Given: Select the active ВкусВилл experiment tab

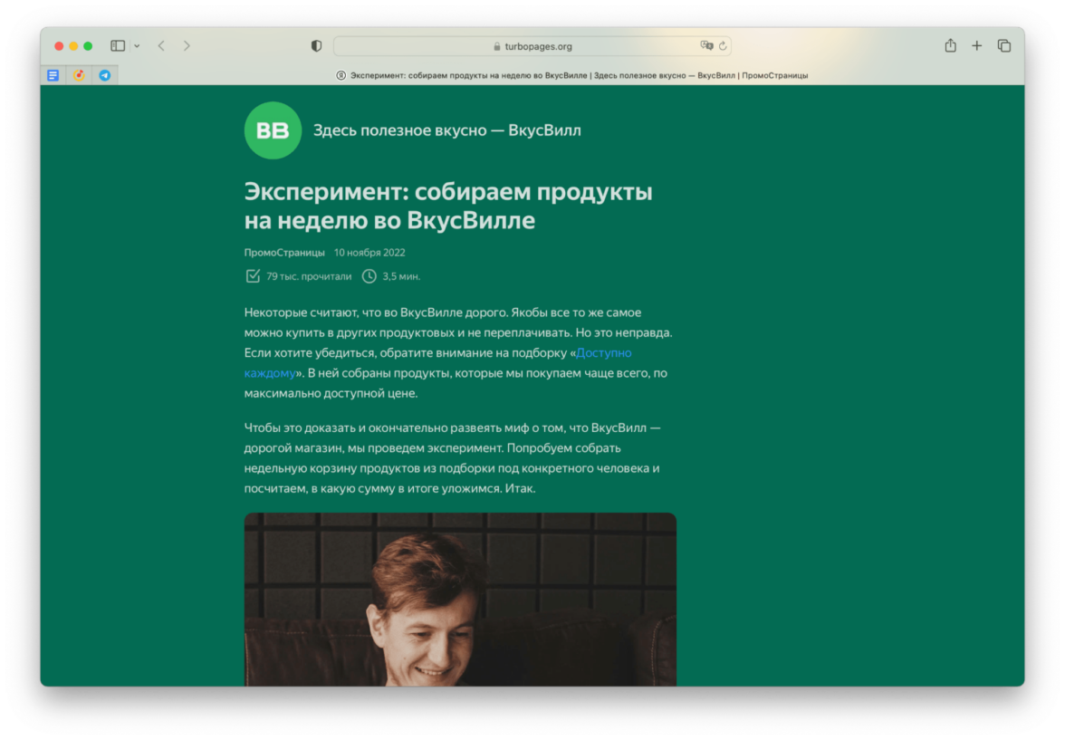Looking at the screenshot, I should click(571, 75).
